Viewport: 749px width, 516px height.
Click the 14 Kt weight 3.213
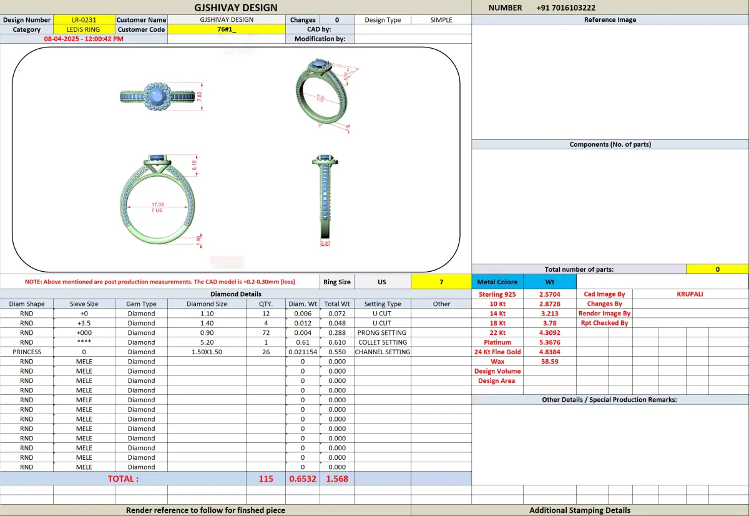pos(549,313)
